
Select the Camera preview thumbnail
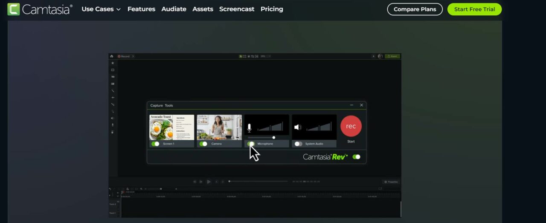(219, 127)
